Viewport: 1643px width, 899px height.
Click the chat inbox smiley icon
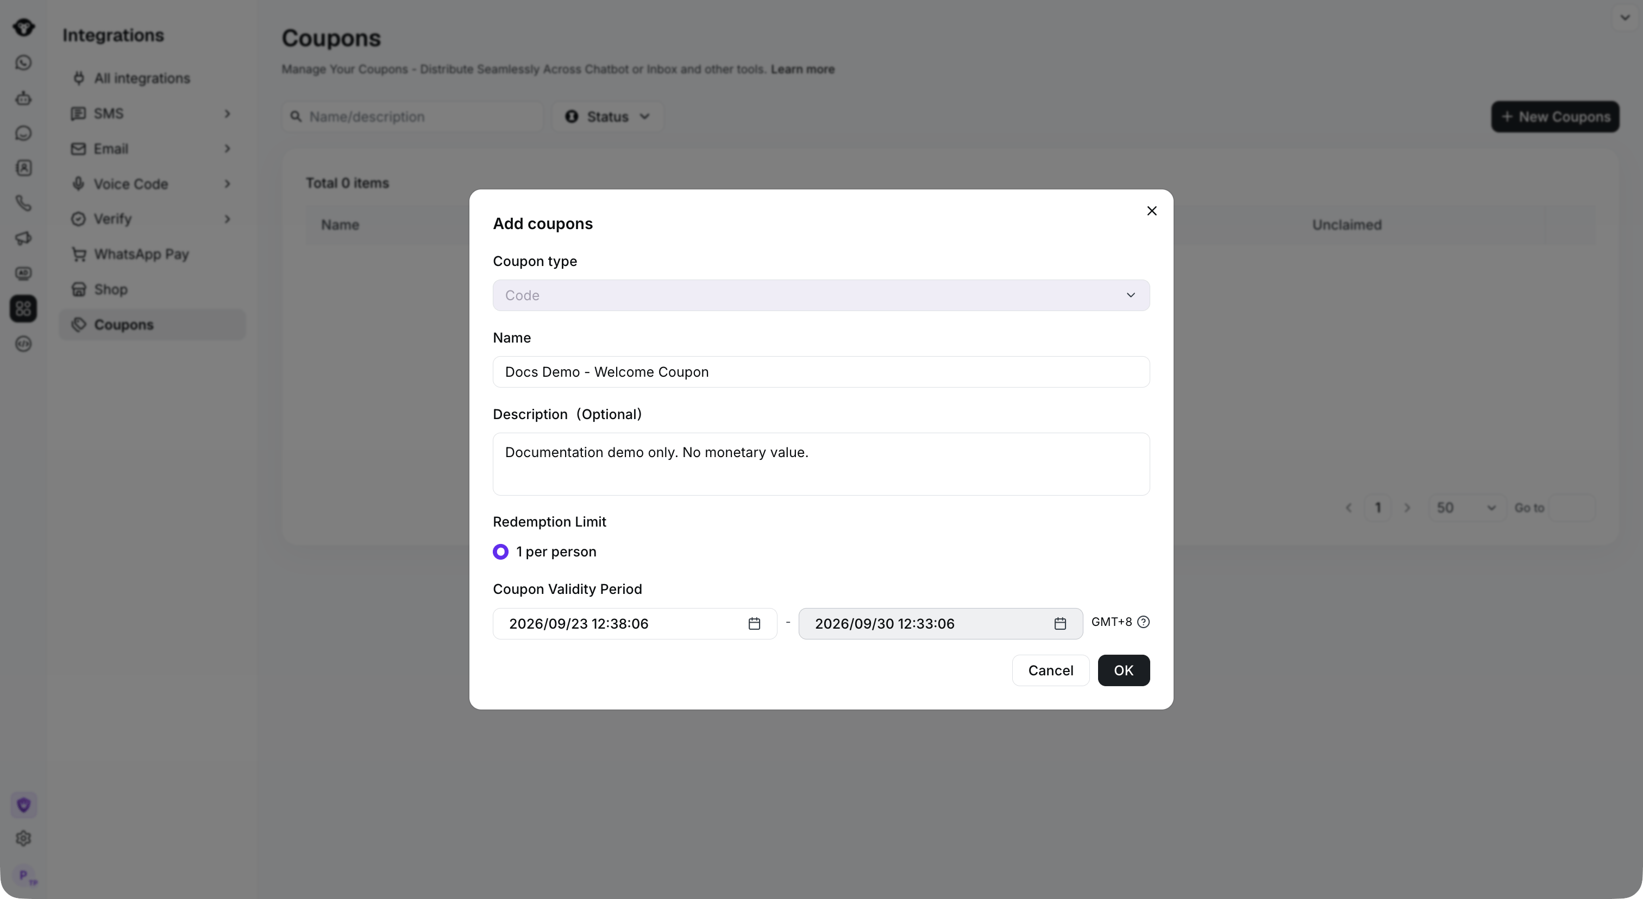(23, 133)
